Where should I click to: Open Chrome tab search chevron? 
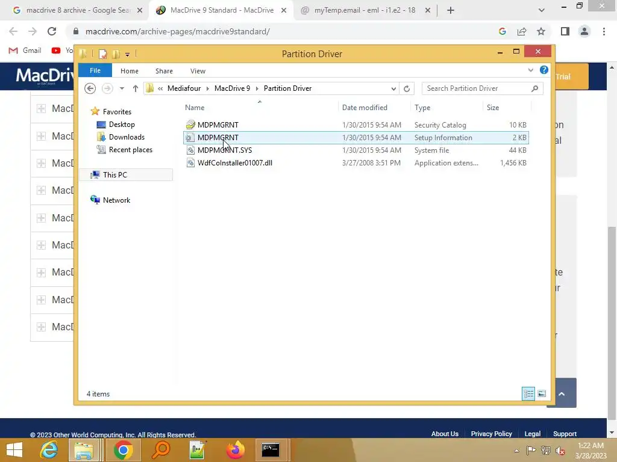pos(542,10)
